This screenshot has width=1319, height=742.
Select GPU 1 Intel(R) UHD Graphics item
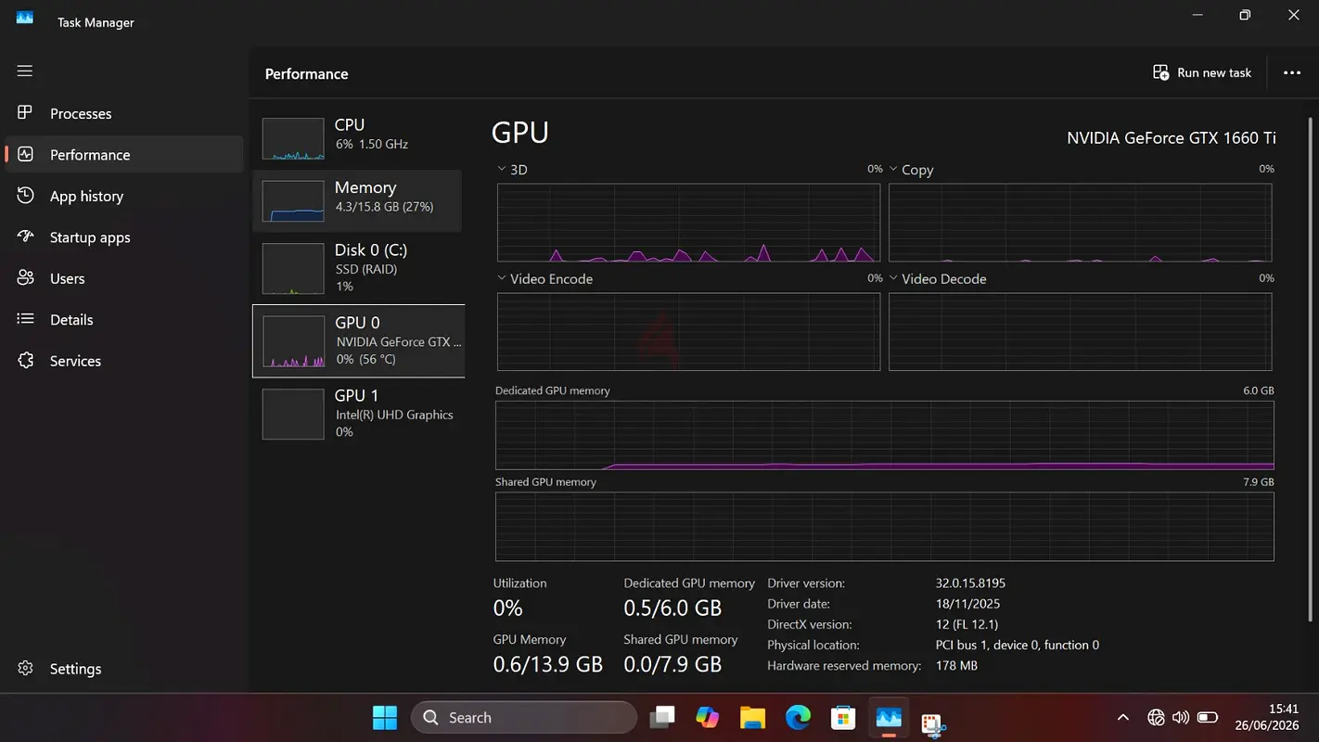pos(358,414)
